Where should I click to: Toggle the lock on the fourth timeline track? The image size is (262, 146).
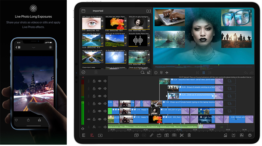point(94,103)
